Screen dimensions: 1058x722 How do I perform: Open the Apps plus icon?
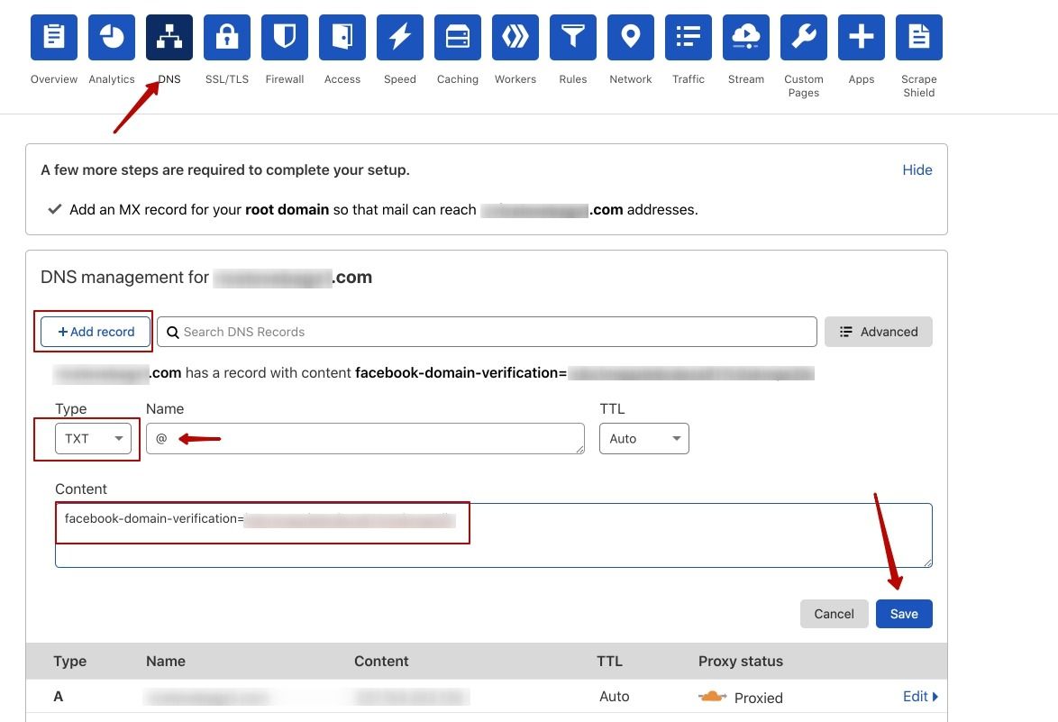click(x=862, y=38)
